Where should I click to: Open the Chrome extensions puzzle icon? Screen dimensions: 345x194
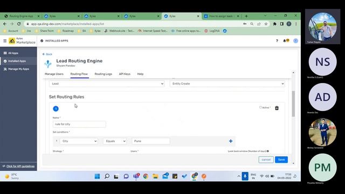click(x=274, y=24)
